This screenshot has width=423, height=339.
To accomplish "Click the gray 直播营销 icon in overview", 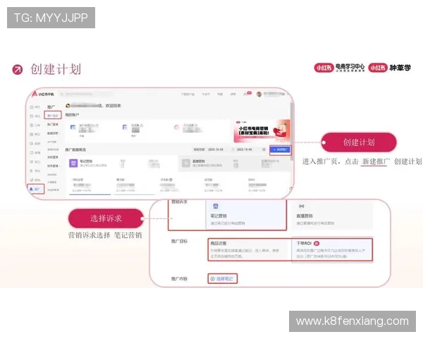I will [x=186, y=163].
